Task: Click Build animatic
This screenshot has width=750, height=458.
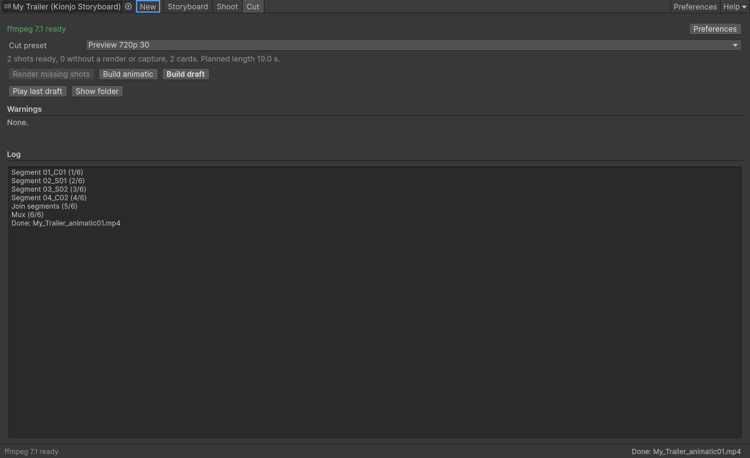Action: coord(128,74)
